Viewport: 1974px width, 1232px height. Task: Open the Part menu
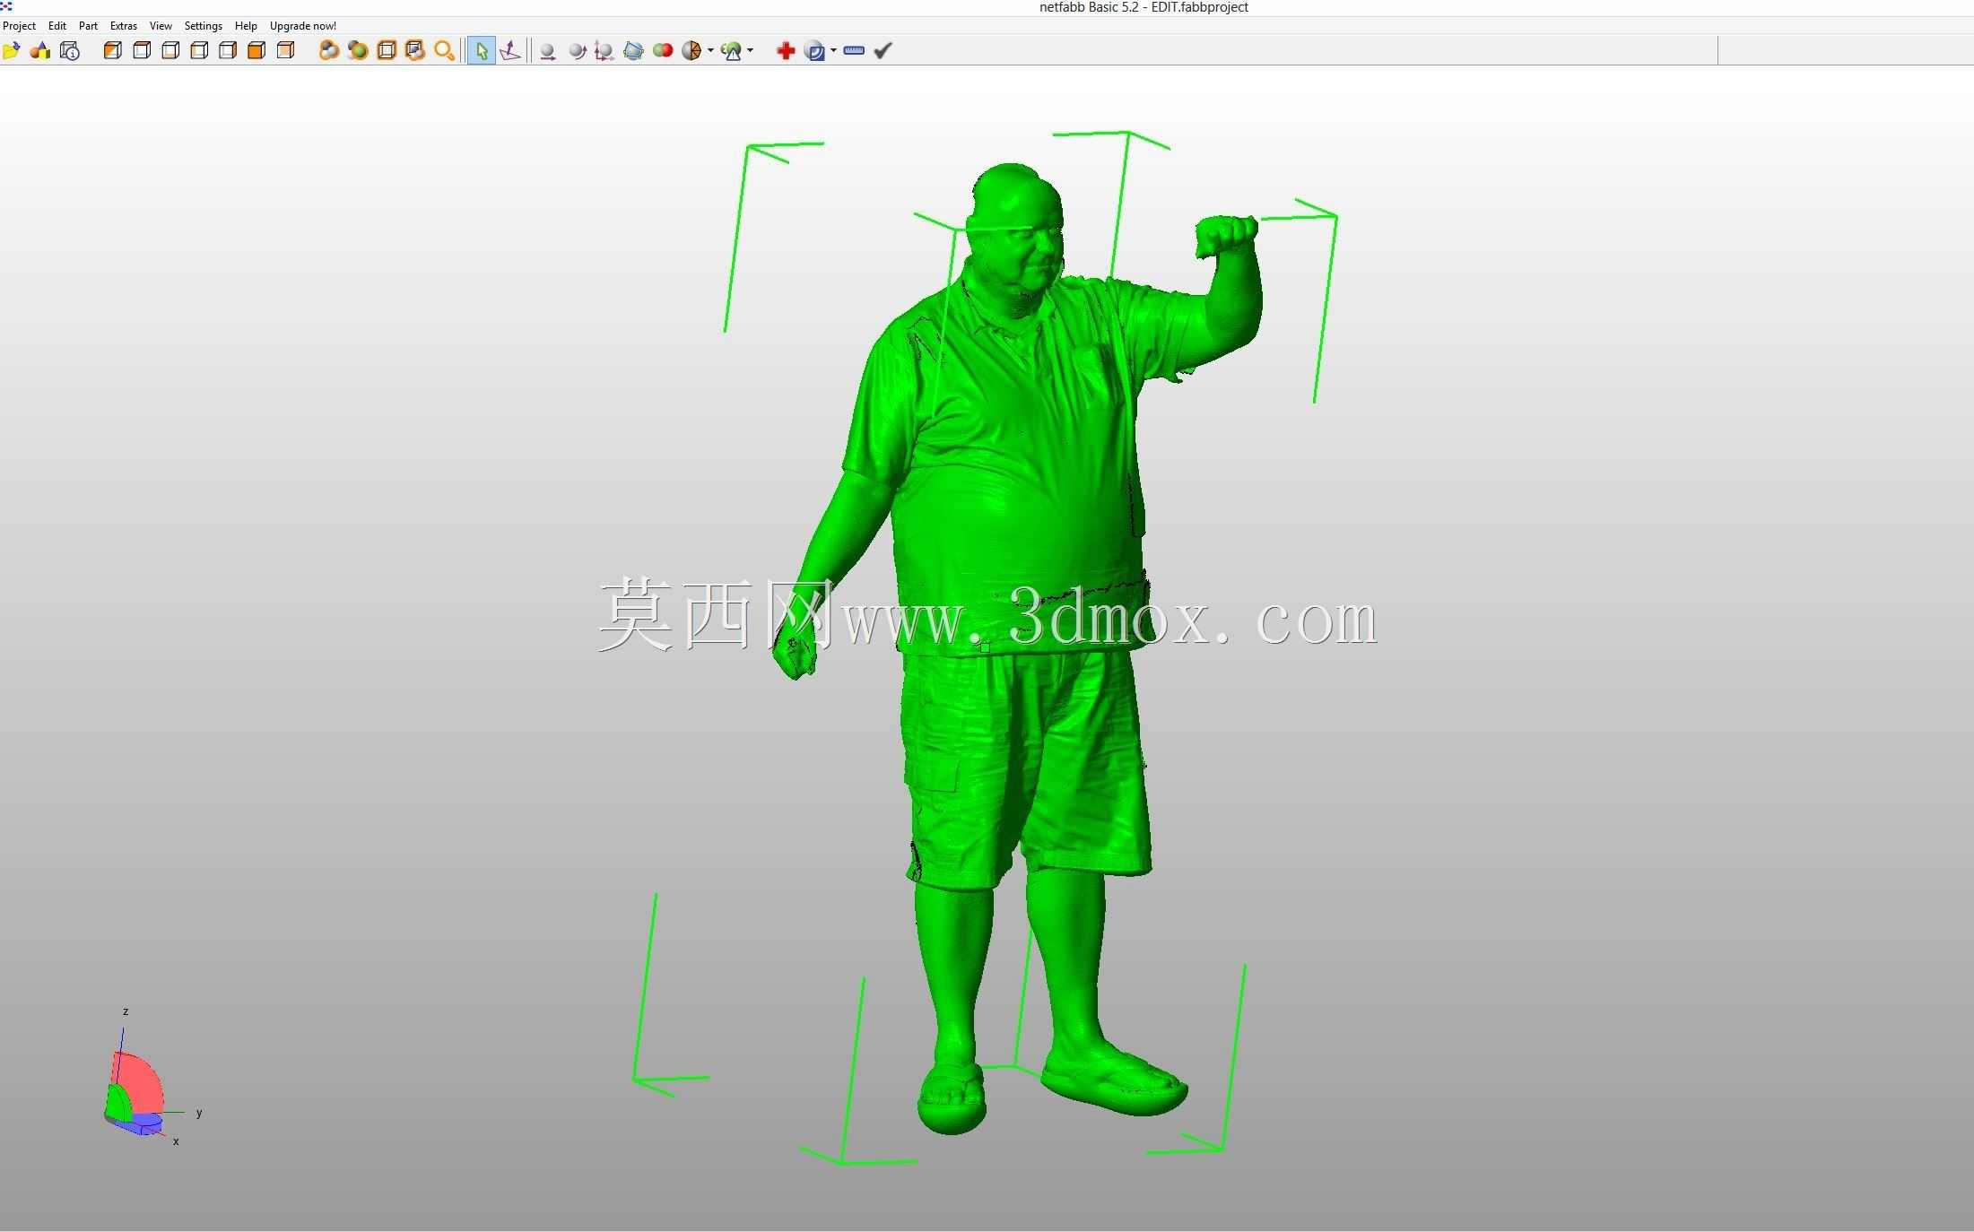88,26
